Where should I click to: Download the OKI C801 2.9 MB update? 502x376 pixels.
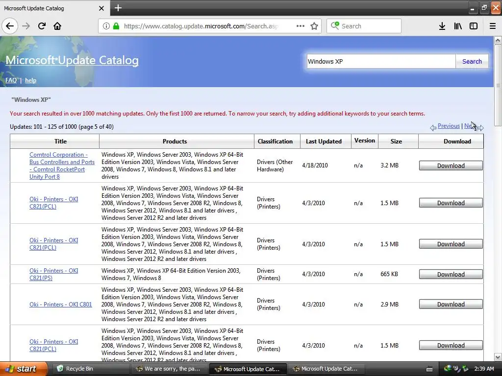click(x=451, y=305)
